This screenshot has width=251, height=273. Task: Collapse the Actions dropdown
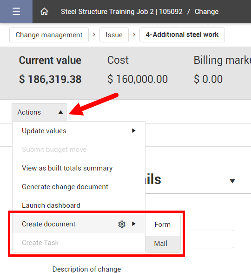39,112
